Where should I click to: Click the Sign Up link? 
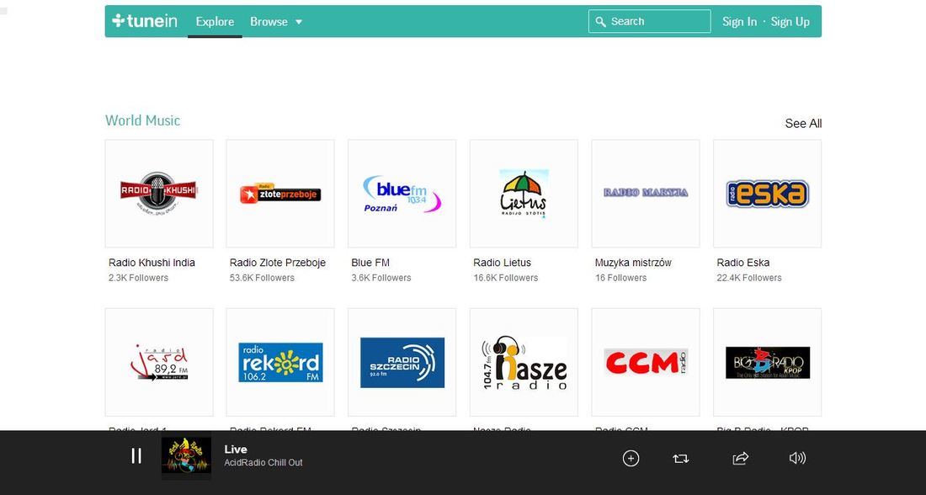(x=790, y=22)
